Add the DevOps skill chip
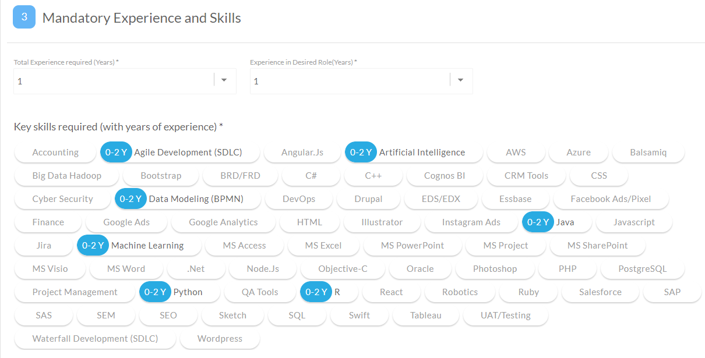Viewport: 705px width, 358px height. point(299,199)
